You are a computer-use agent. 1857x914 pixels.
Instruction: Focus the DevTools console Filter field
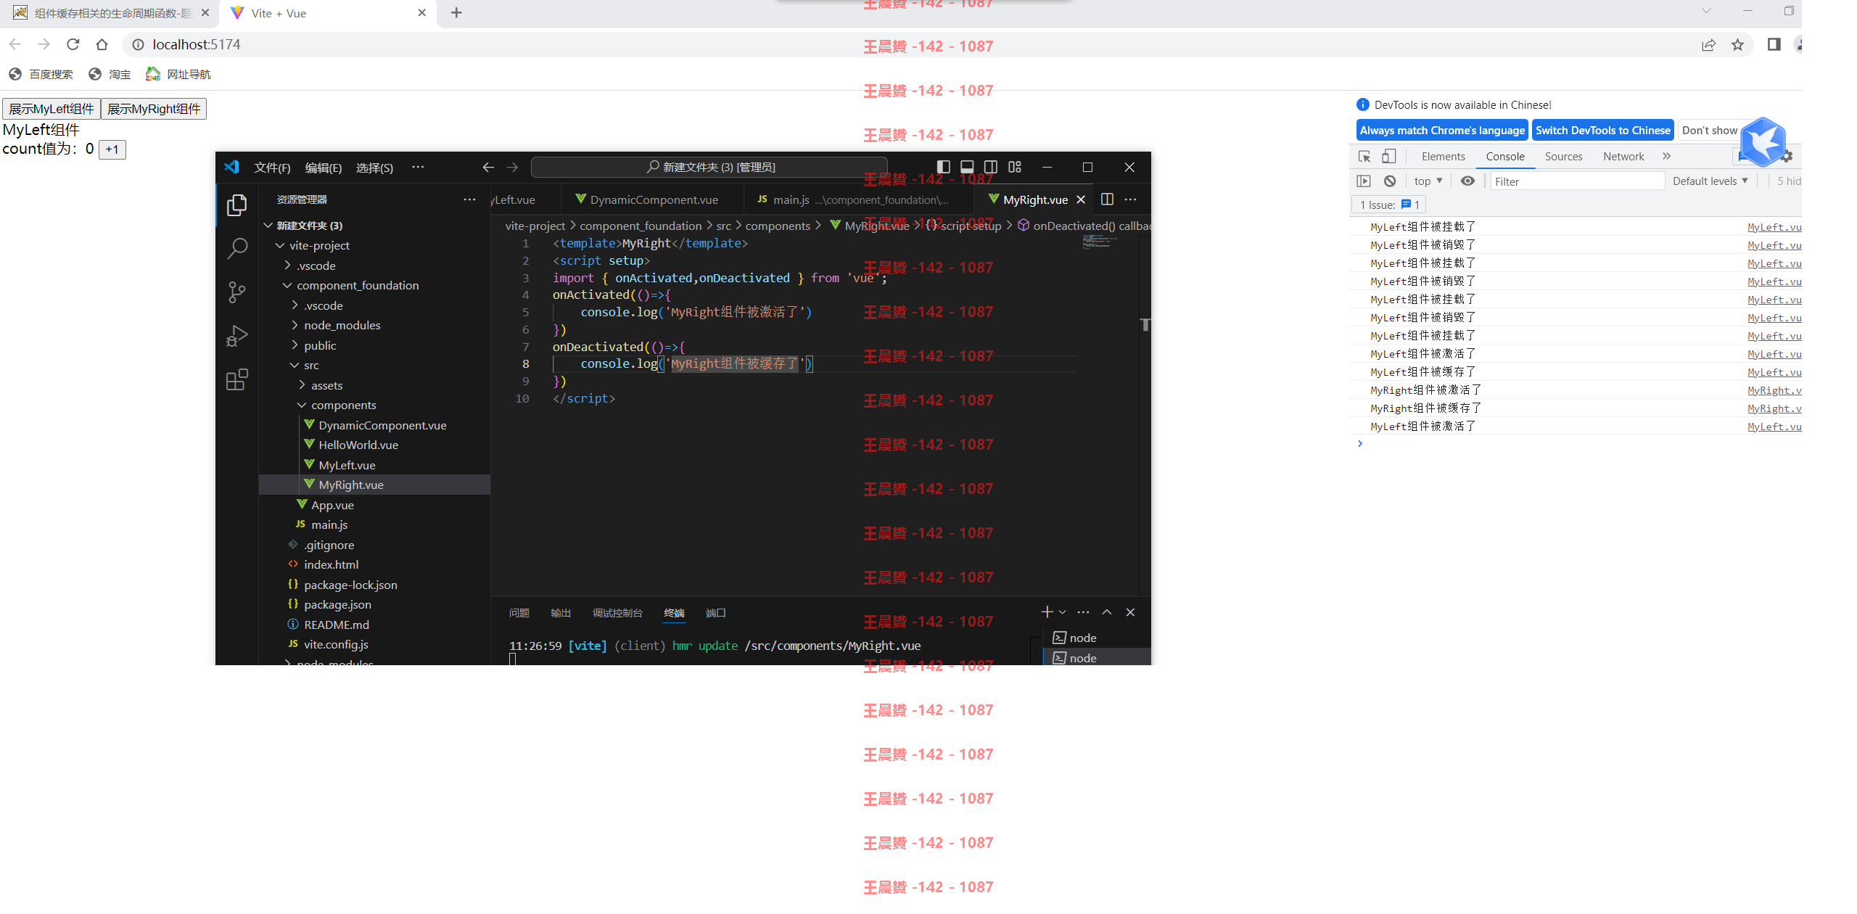(x=1577, y=181)
